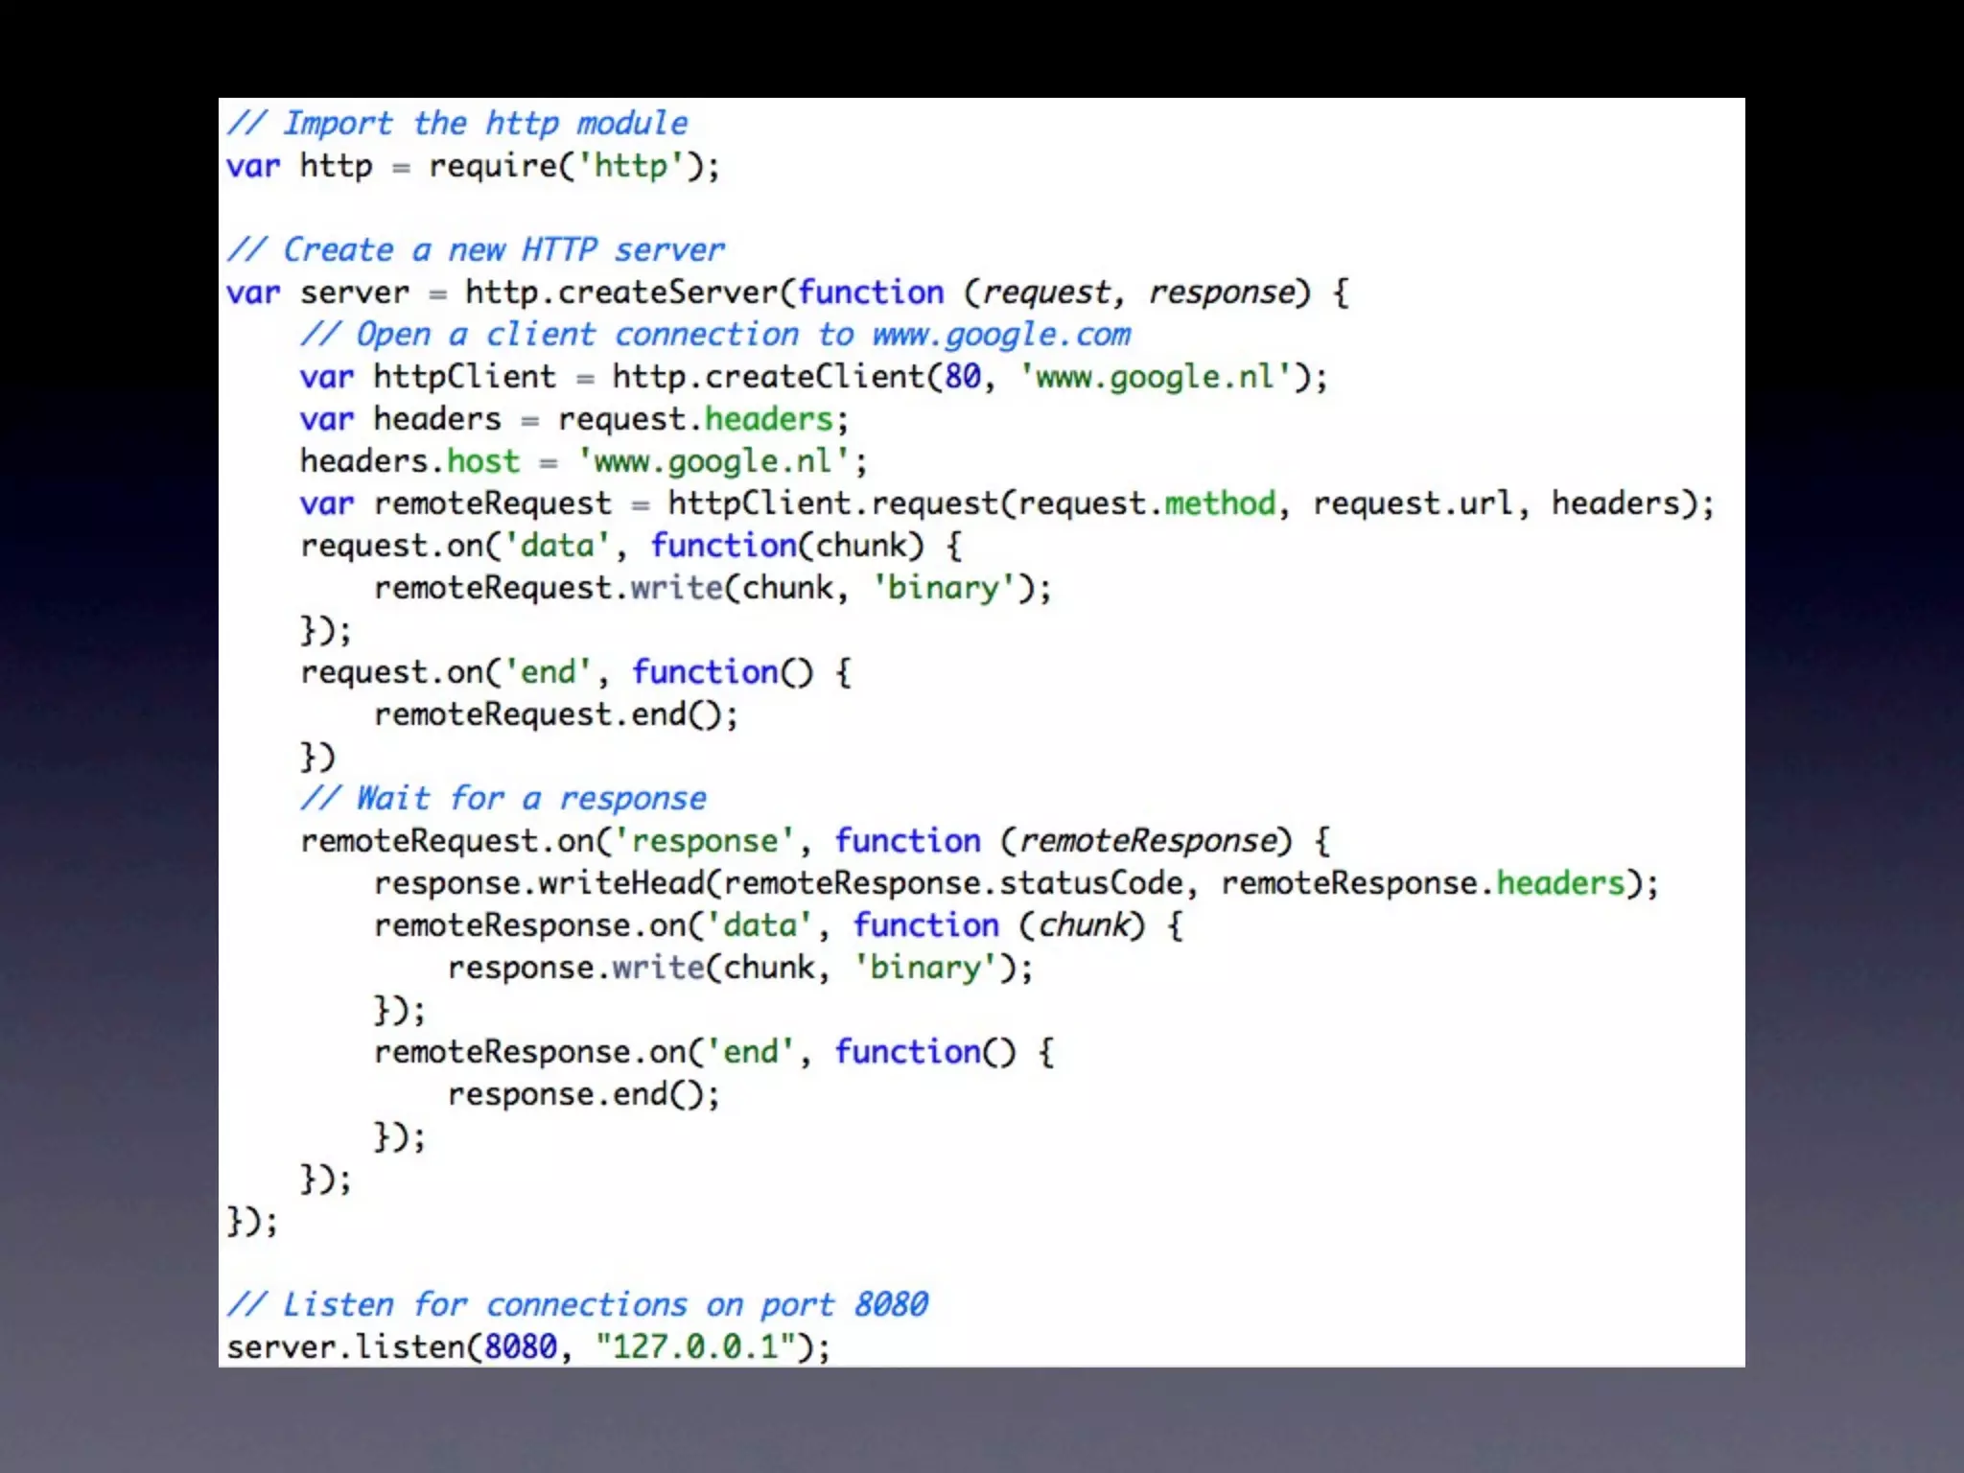Click the green request.headers property
This screenshot has height=1473, width=1964.
coord(769,419)
